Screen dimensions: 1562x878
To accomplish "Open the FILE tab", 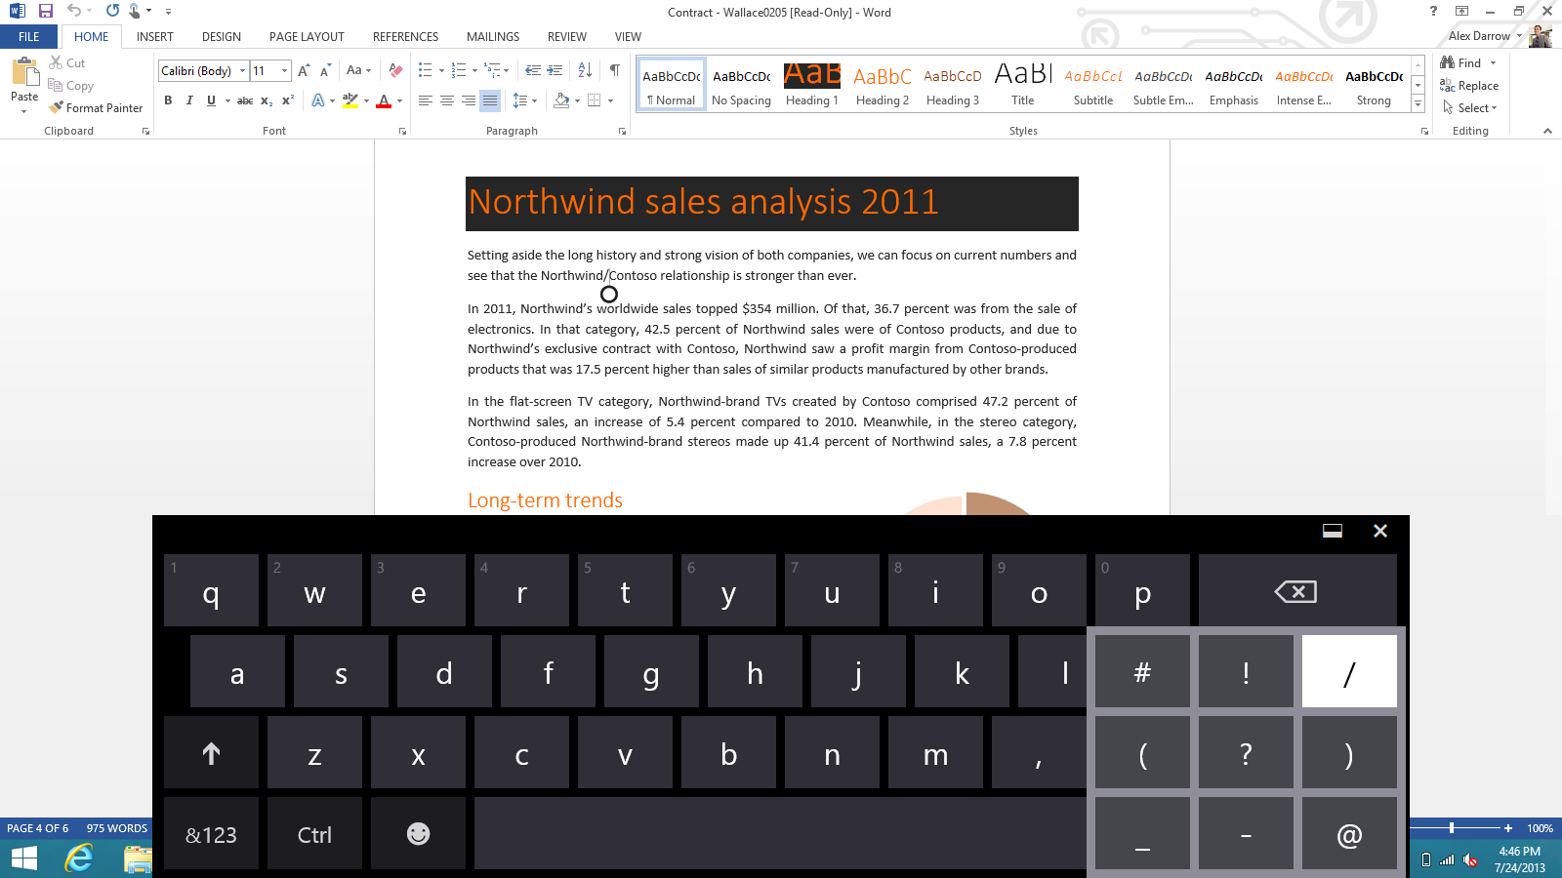I will point(29,36).
